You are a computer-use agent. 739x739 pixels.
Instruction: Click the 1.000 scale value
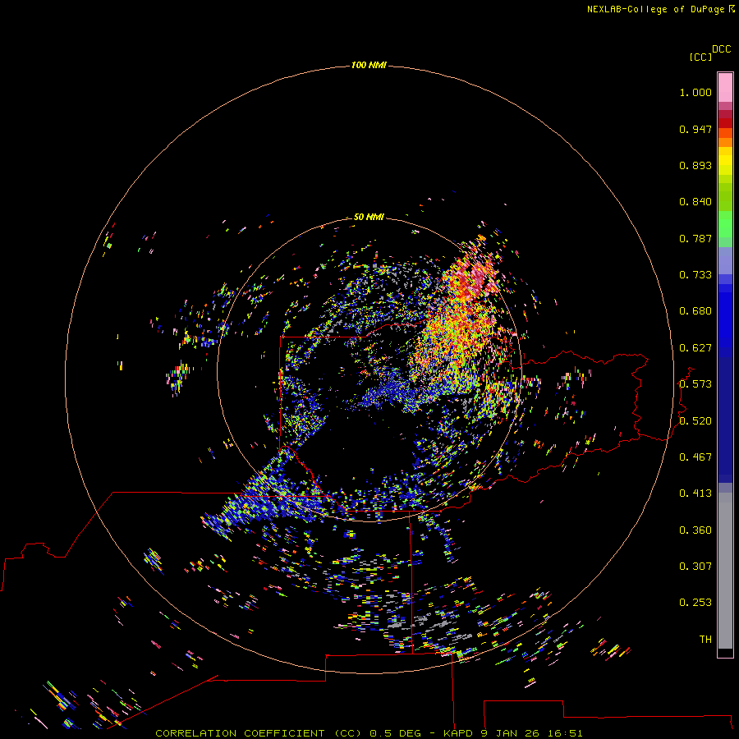pos(695,92)
